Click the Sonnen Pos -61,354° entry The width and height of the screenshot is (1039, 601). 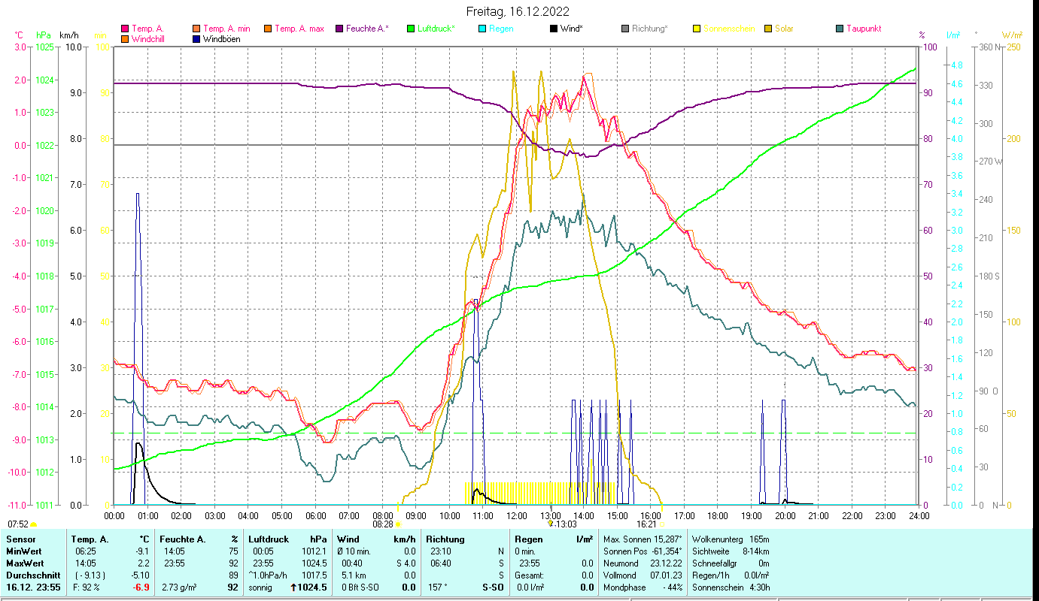[643, 551]
